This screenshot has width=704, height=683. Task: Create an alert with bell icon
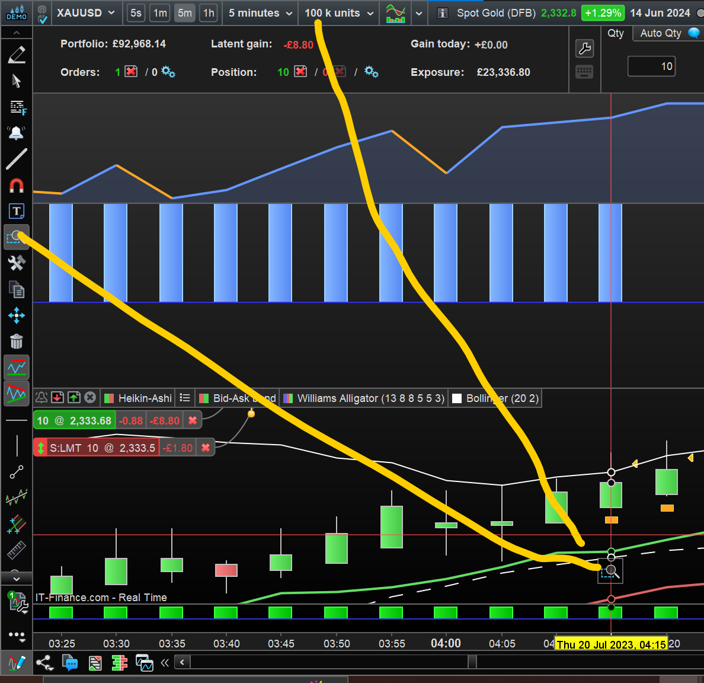[x=16, y=133]
